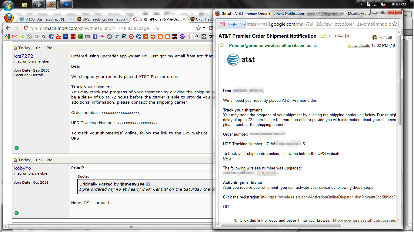Image resolution: width=414 pixels, height=232 pixels.
Task: Click the Firefox orange menu button
Action: pyautogui.click(x=9, y=18)
